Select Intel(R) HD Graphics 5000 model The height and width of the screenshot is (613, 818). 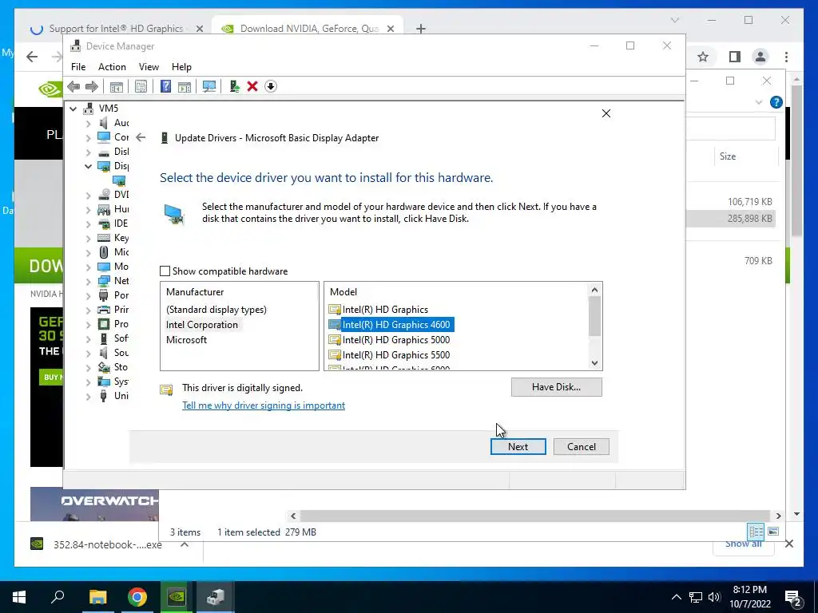[396, 340]
